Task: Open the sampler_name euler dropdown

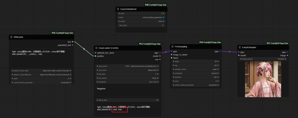Action: click(x=196, y=69)
